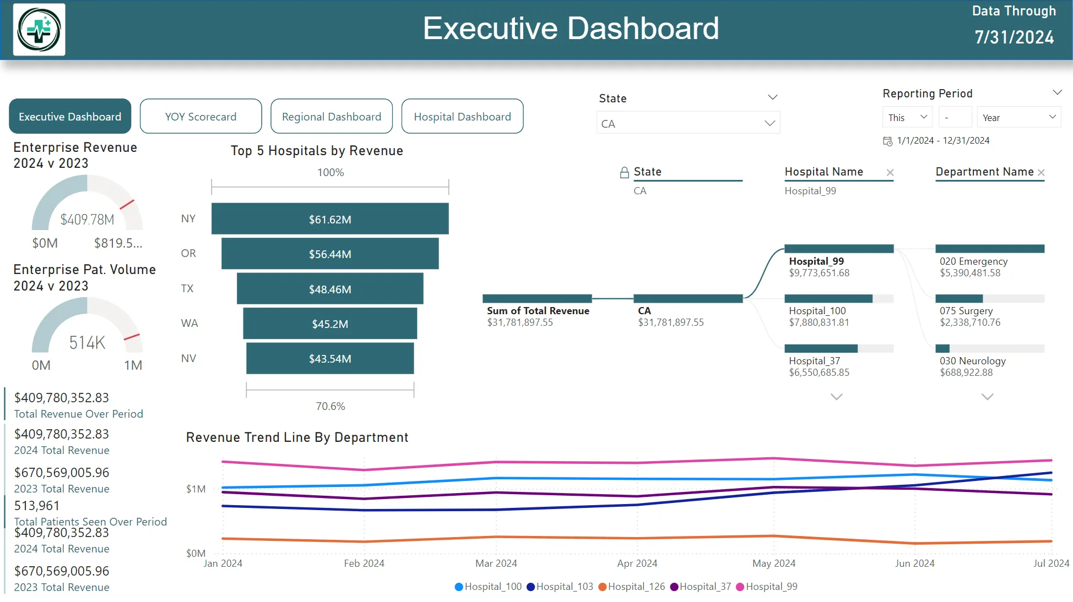Open the CA state dropdown

point(769,123)
